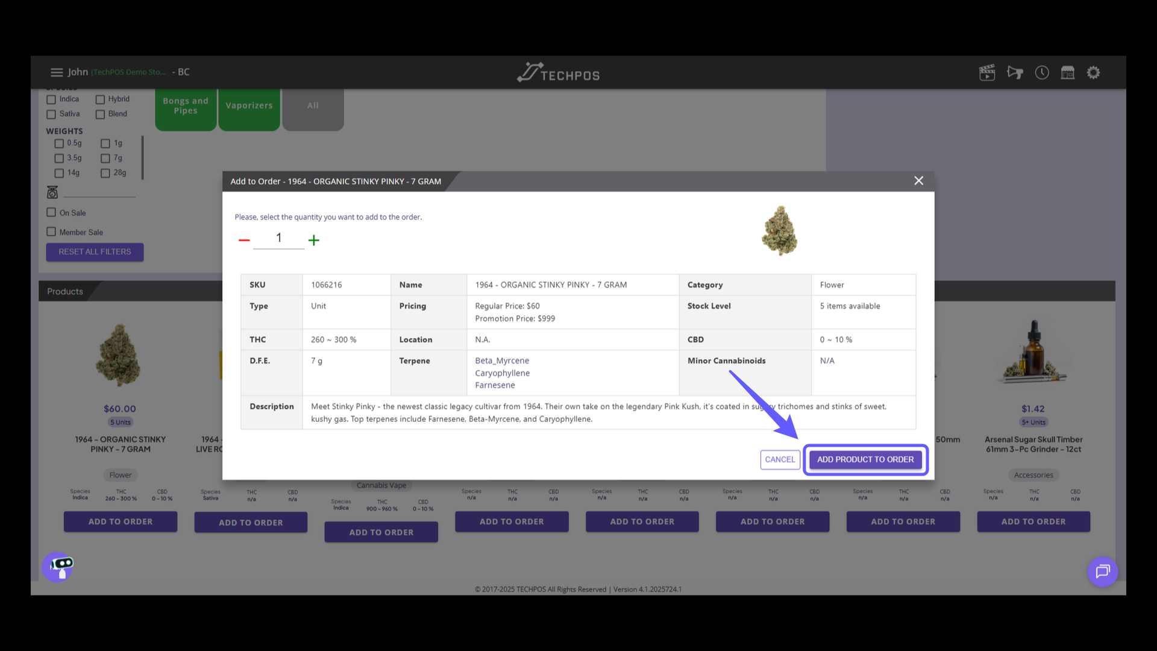Enable the Member Sale filter
The image size is (1157, 651).
51,231
